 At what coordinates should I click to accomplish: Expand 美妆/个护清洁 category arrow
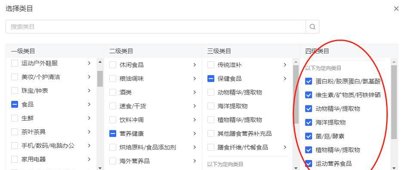(89, 77)
